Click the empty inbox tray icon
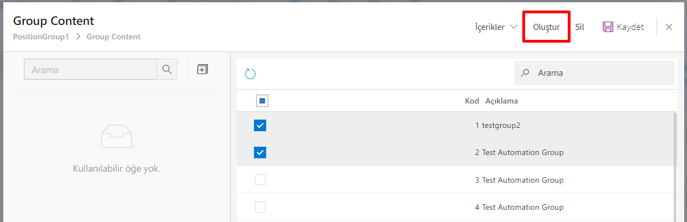The image size is (687, 222). tap(116, 137)
